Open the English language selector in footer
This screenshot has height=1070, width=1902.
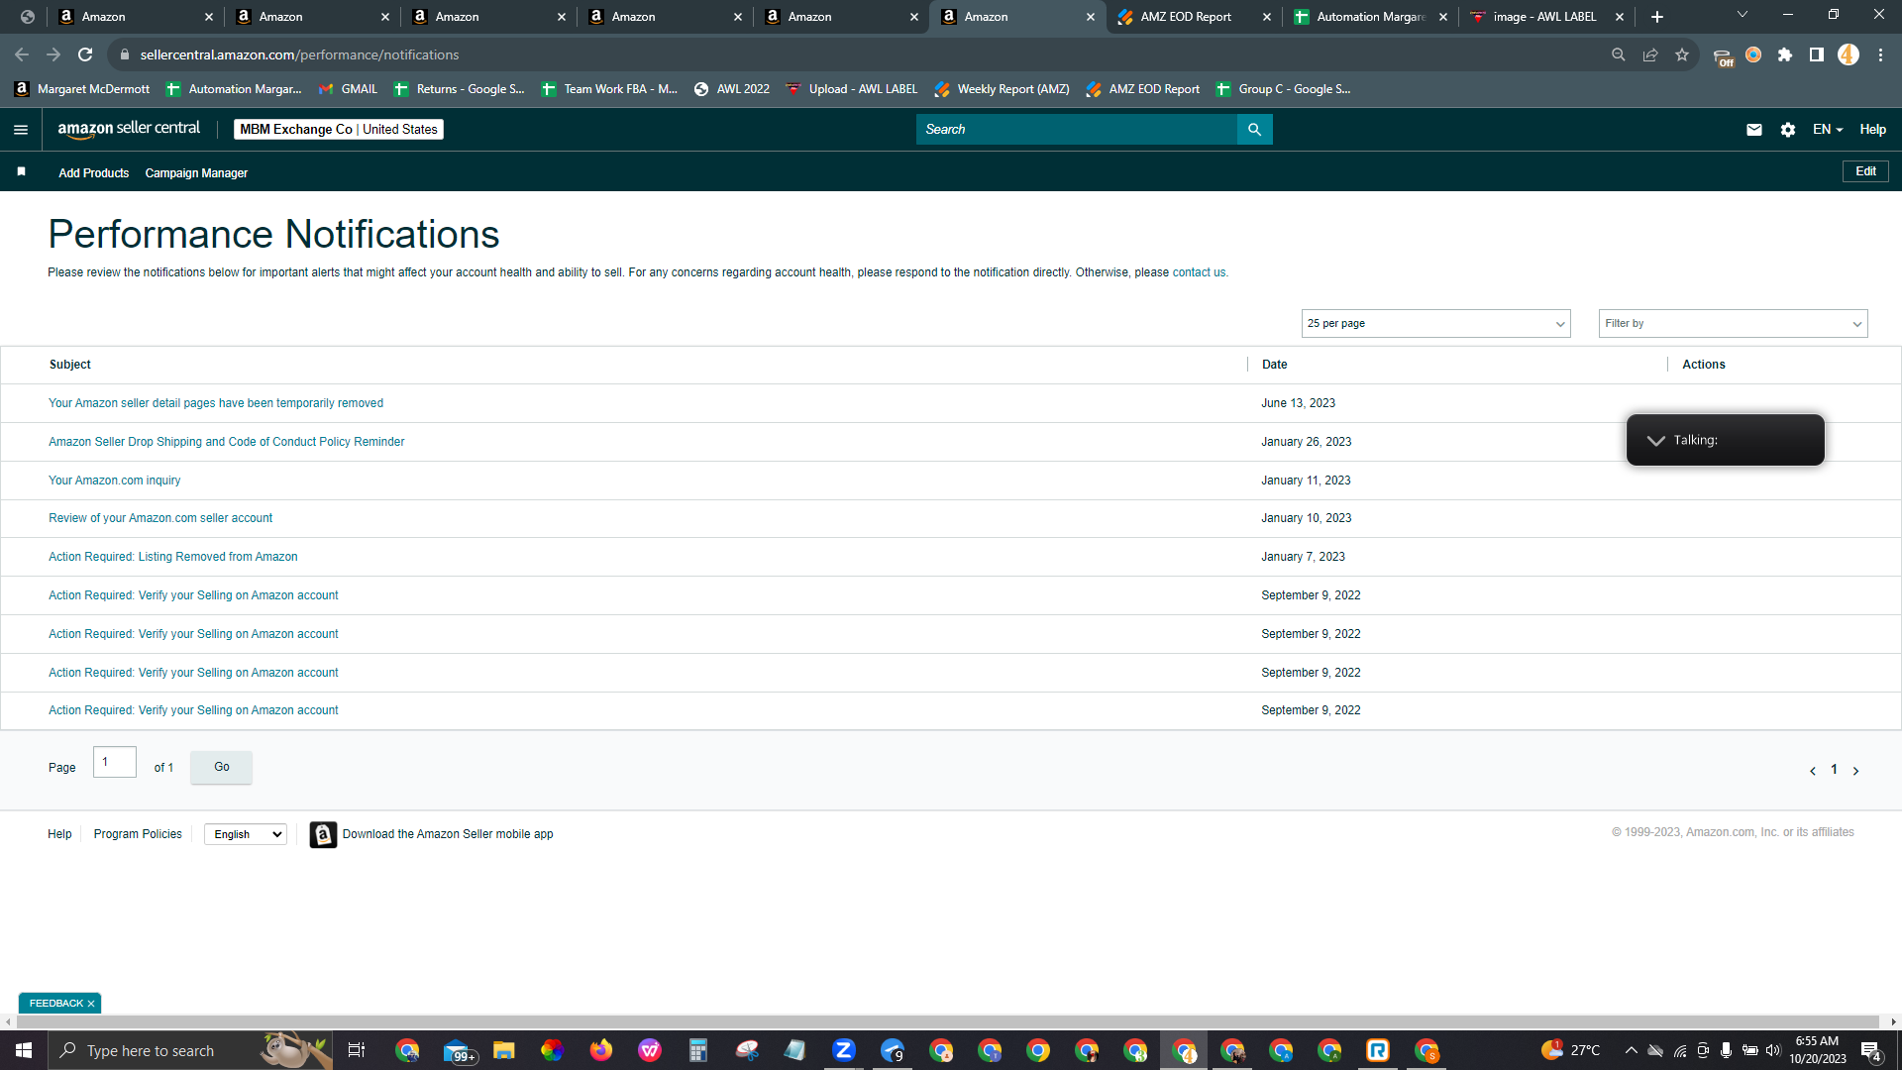coord(246,835)
